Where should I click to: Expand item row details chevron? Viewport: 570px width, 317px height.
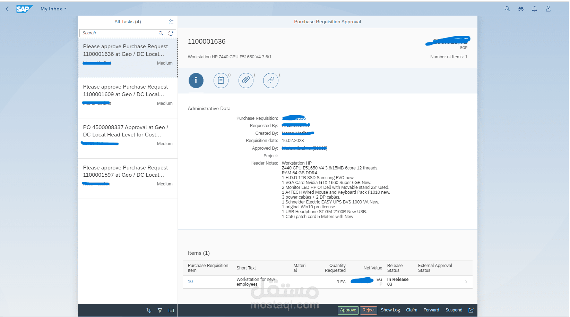pyautogui.click(x=466, y=282)
